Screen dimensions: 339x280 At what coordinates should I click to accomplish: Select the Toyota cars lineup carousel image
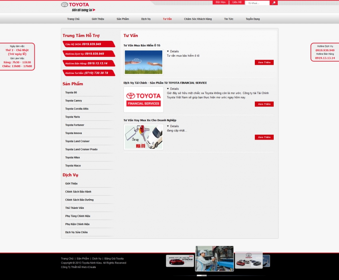coord(248,260)
